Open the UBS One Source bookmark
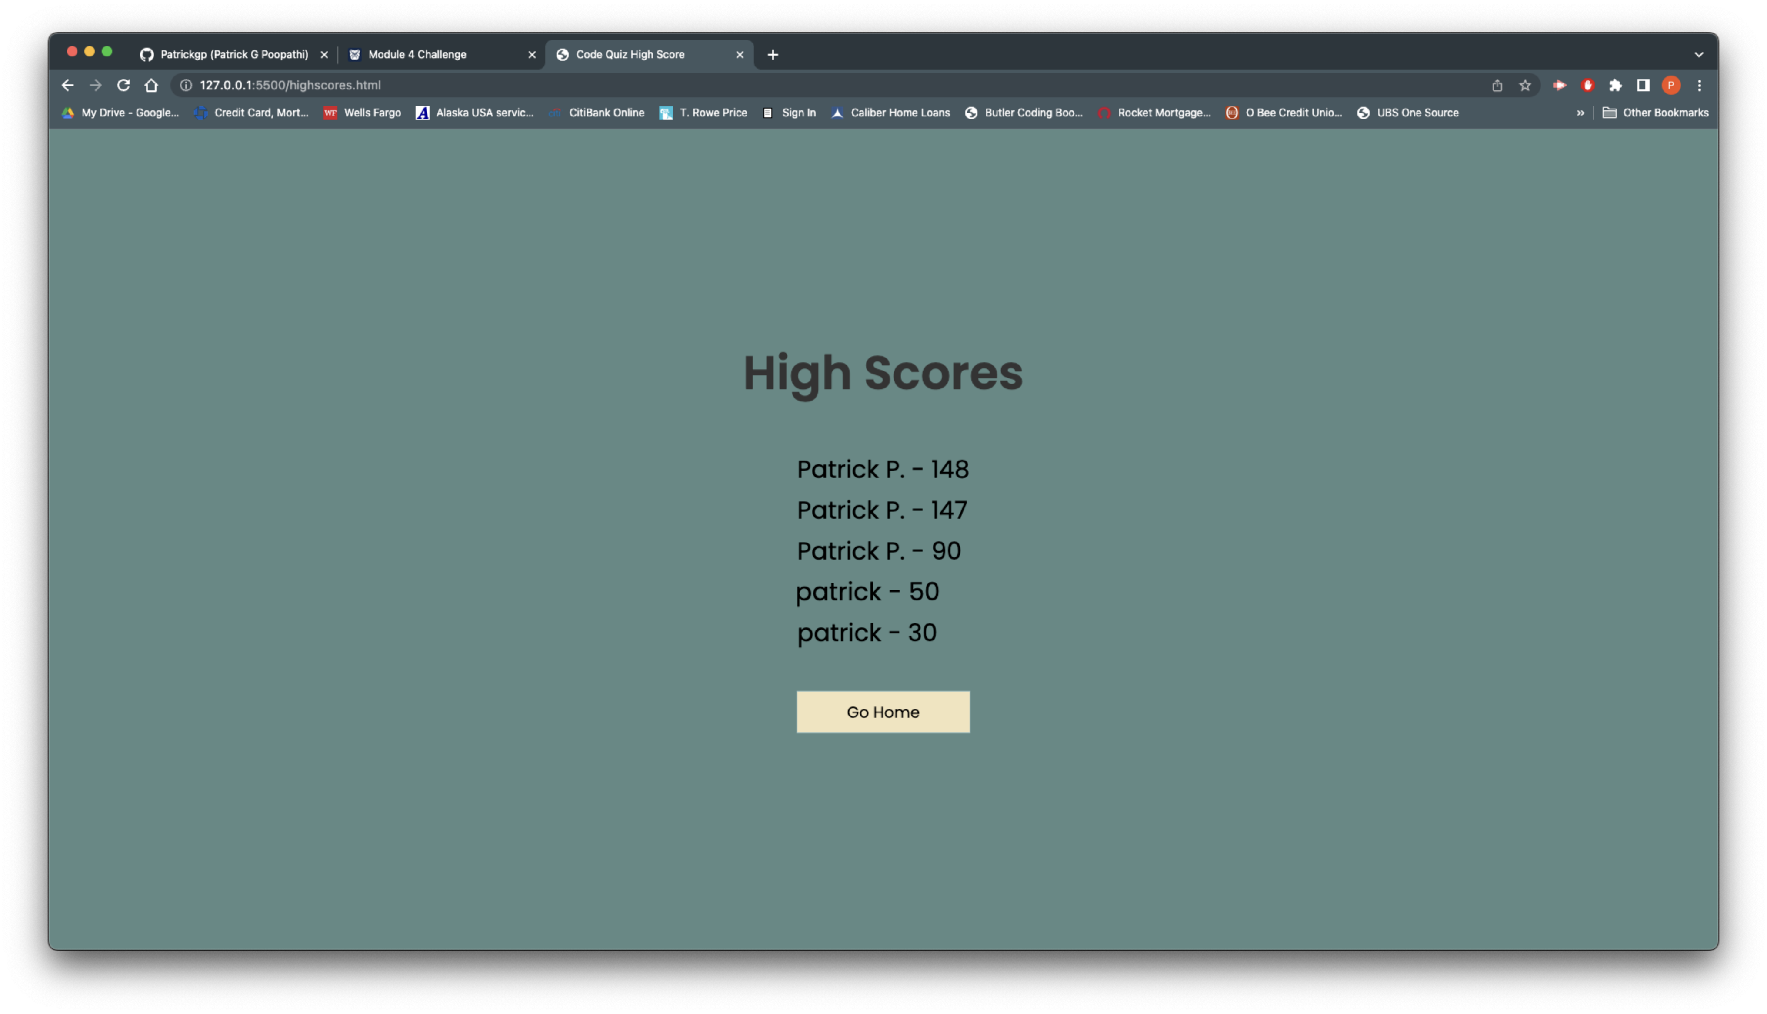 point(1408,113)
